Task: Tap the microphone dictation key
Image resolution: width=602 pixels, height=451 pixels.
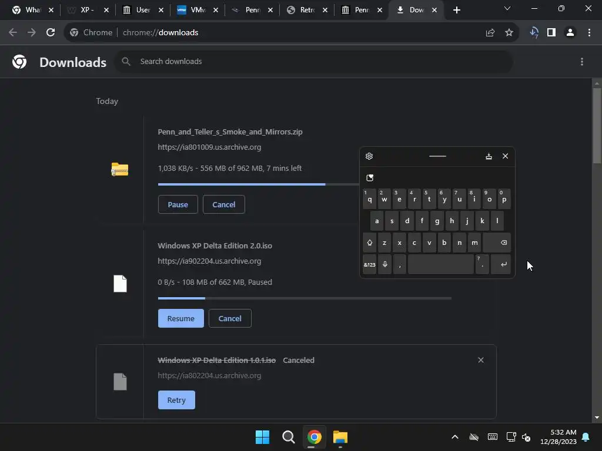Action: point(384,264)
